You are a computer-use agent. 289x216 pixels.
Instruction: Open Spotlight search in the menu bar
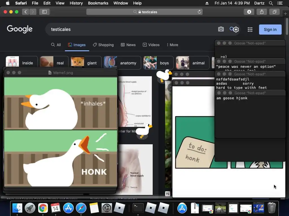[x=271, y=3]
